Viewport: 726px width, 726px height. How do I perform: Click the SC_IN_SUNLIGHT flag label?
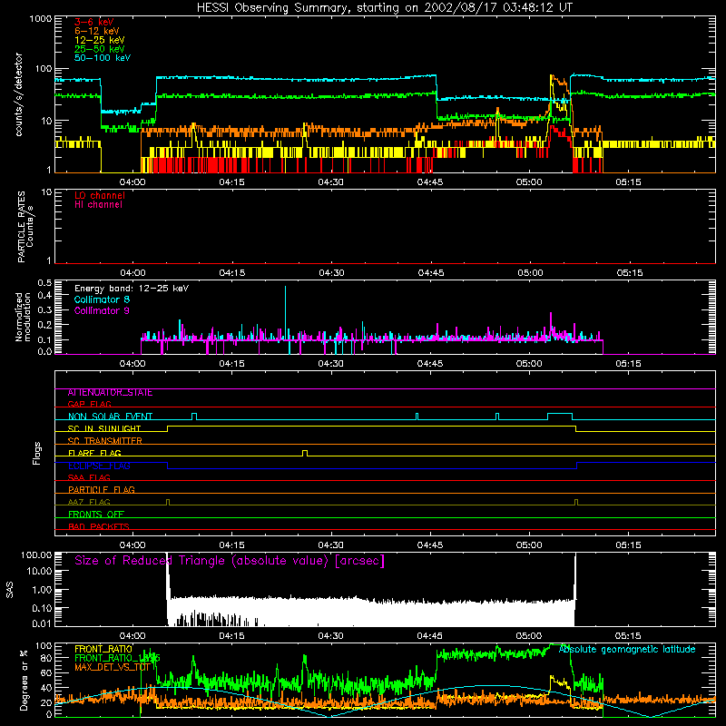104,428
